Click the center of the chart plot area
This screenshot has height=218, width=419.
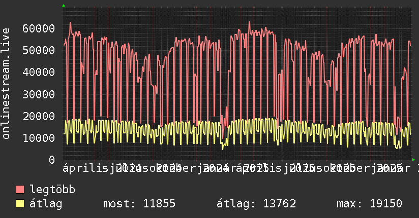237,83
